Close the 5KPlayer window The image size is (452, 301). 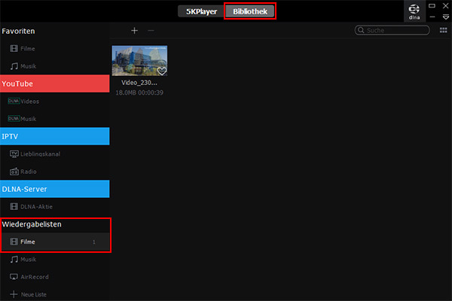click(x=446, y=6)
